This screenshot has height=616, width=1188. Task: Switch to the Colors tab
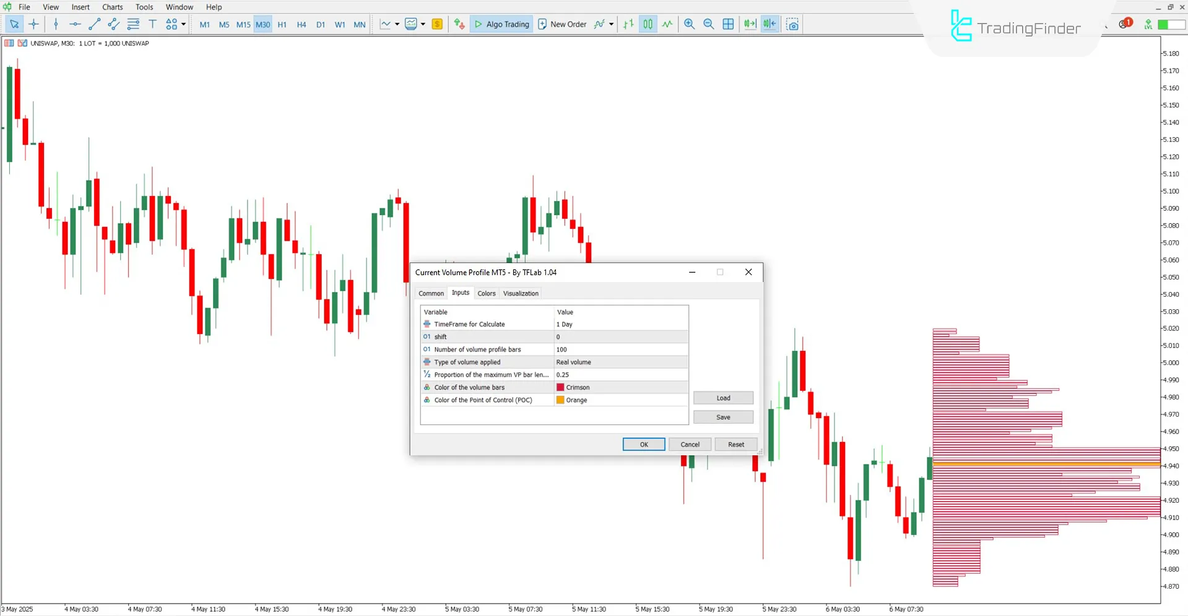[x=486, y=293]
